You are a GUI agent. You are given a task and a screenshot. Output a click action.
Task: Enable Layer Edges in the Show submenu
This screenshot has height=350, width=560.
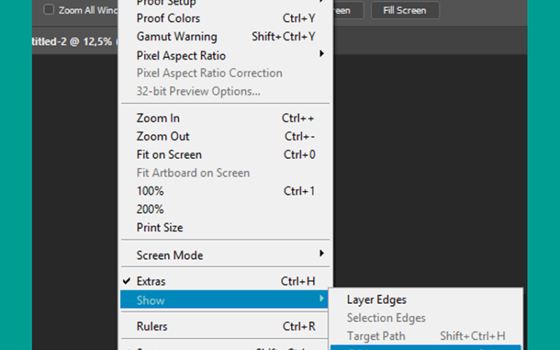pyautogui.click(x=426, y=300)
